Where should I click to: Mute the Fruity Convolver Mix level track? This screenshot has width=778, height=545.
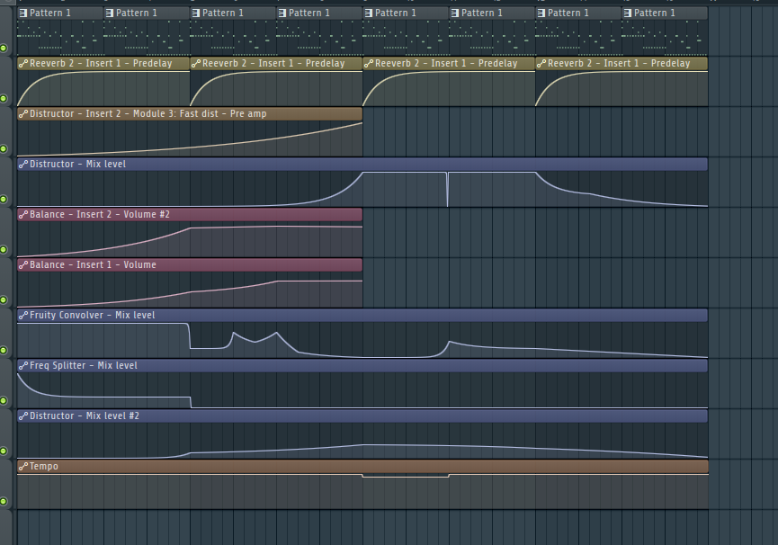4,350
